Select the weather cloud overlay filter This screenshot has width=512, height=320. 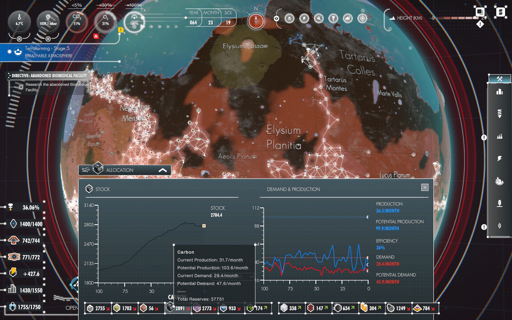pyautogui.click(x=348, y=18)
